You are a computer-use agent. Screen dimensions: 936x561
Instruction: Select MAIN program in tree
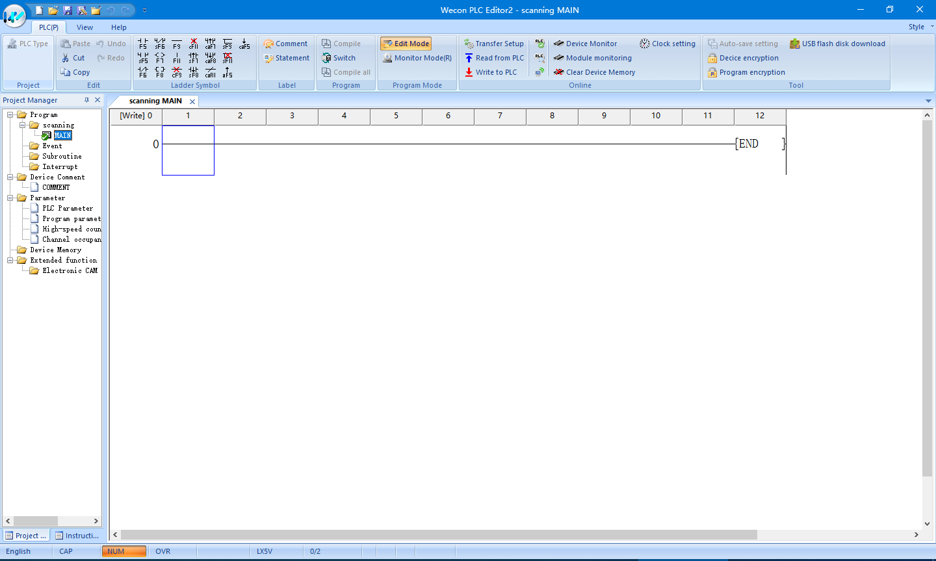(x=62, y=135)
